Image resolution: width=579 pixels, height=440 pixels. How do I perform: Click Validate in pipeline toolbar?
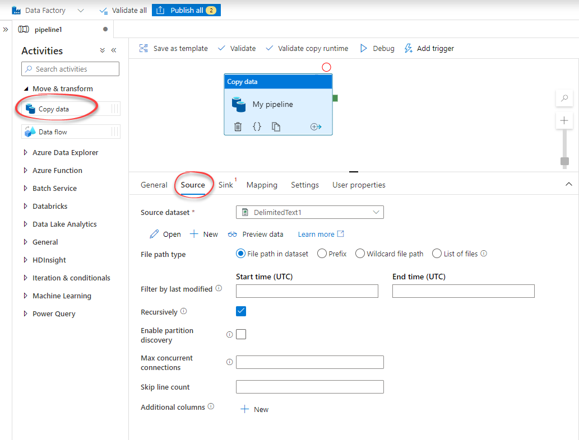[x=237, y=48]
